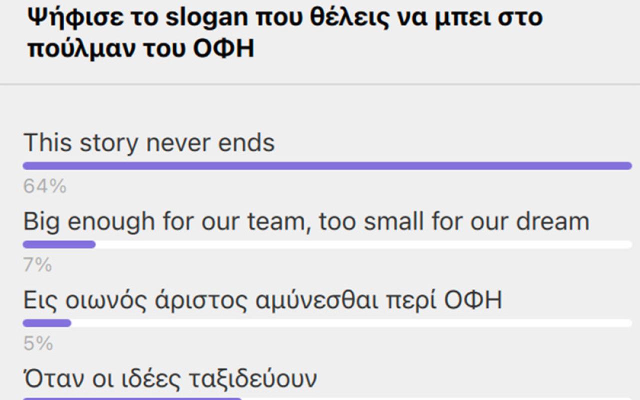Click the white empty part of 5% bar
This screenshot has height=400, width=640.
(x=351, y=323)
